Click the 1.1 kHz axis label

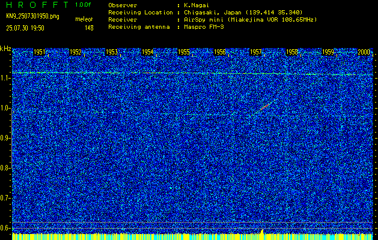tap(5, 78)
